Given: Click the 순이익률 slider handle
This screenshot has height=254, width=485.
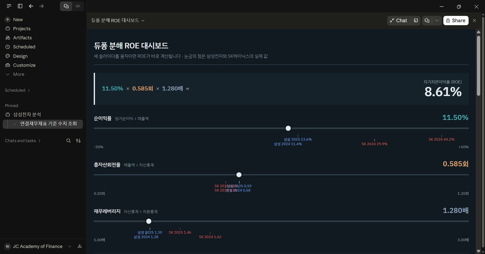Looking at the screenshot, I should point(288,129).
